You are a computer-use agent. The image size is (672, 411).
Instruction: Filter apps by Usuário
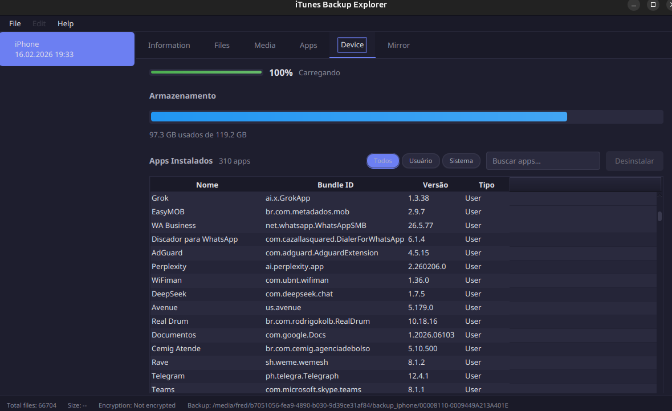coord(421,161)
